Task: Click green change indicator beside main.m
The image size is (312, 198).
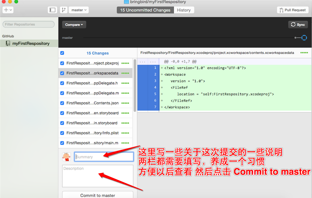Action: click(x=125, y=143)
